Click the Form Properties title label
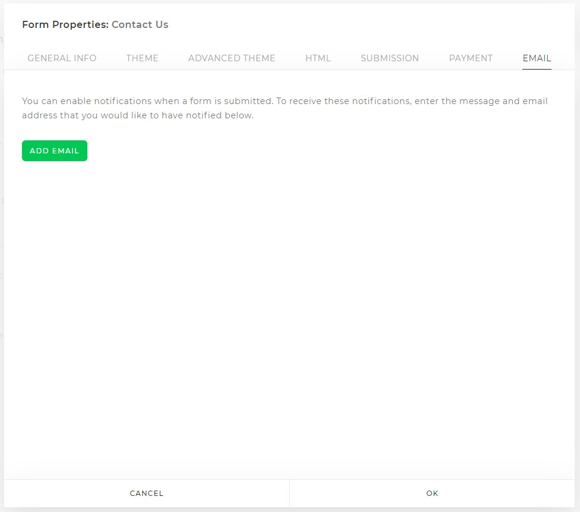The width and height of the screenshot is (580, 512). (x=65, y=24)
